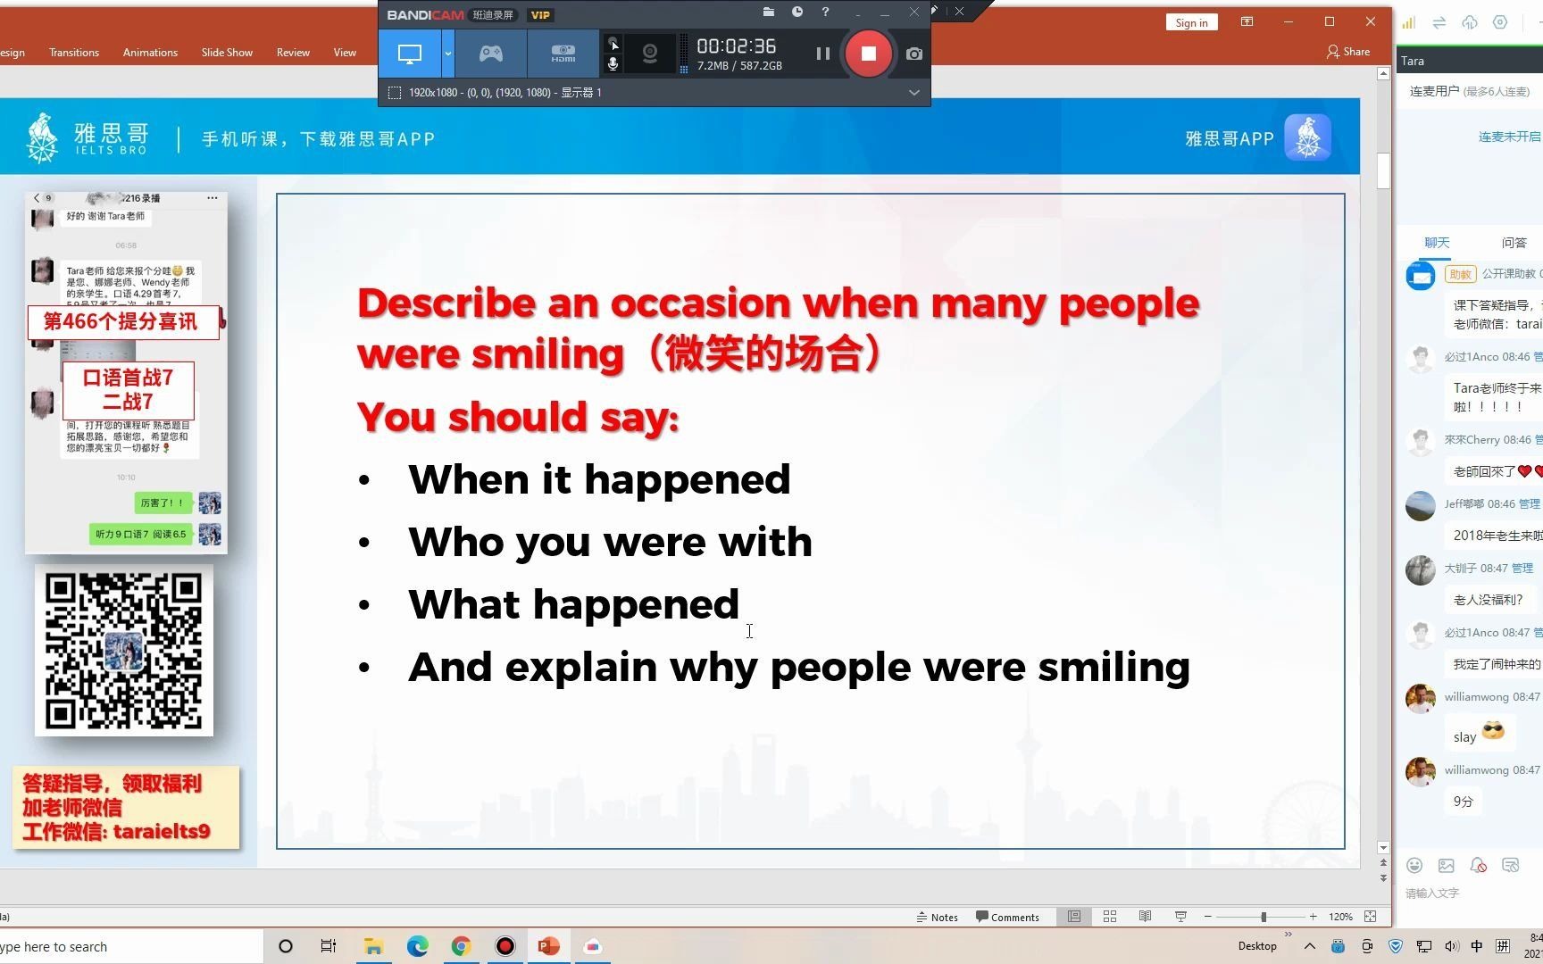This screenshot has height=964, width=1543.
Task: Open live panel settings hexagon icon
Action: pos(1500,23)
